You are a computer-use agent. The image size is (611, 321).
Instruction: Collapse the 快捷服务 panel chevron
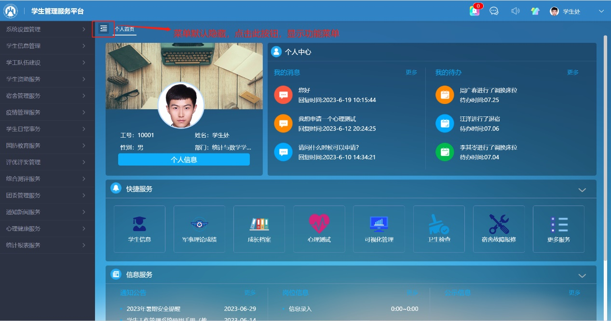tap(582, 190)
